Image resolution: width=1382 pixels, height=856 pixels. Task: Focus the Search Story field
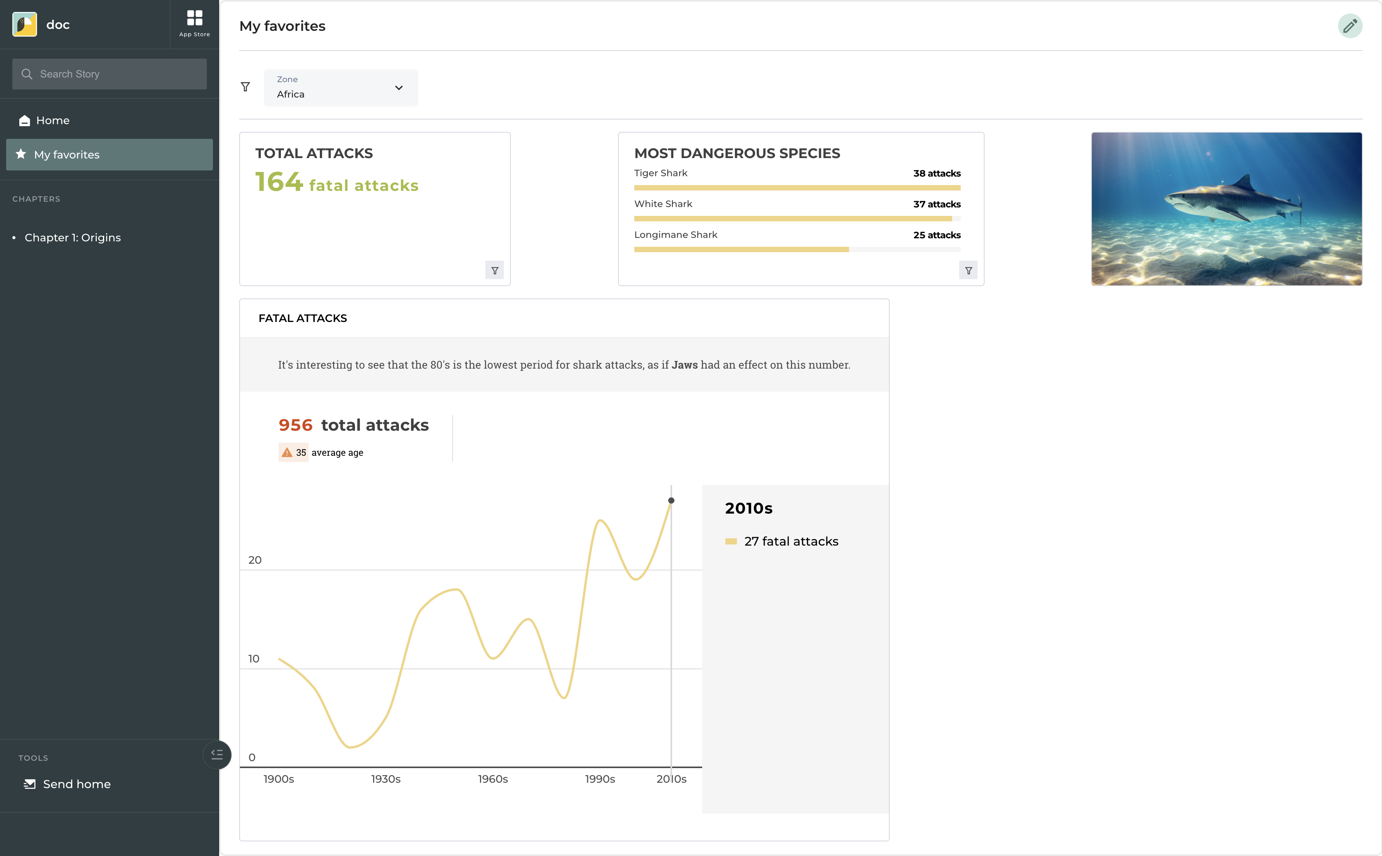[x=109, y=74]
